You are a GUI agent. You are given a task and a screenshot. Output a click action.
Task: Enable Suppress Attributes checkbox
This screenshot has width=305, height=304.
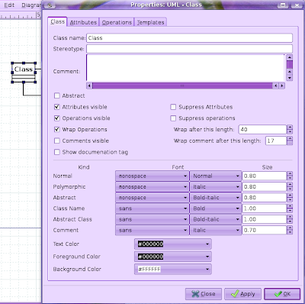173,107
